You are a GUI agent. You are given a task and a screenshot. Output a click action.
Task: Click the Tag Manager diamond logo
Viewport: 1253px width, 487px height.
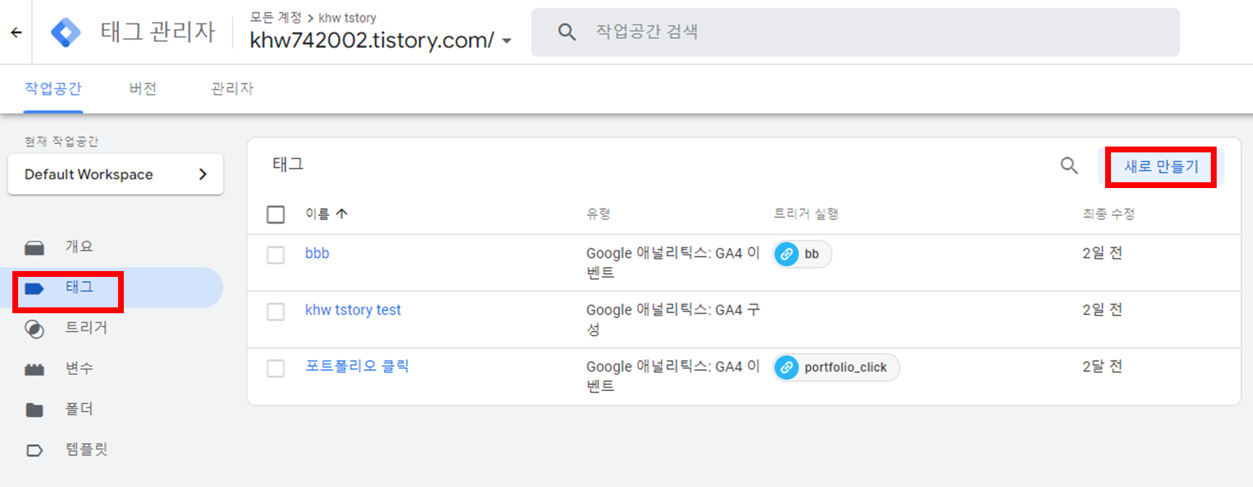pyautogui.click(x=66, y=32)
